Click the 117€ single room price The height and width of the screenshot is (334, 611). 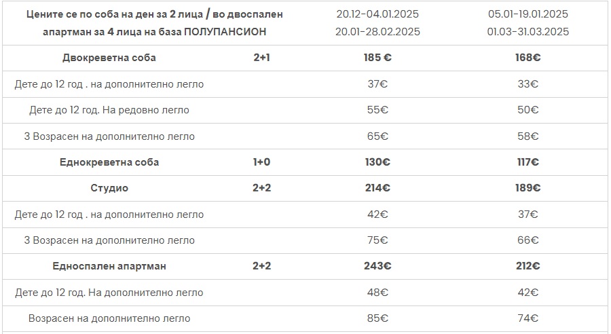[x=527, y=162]
